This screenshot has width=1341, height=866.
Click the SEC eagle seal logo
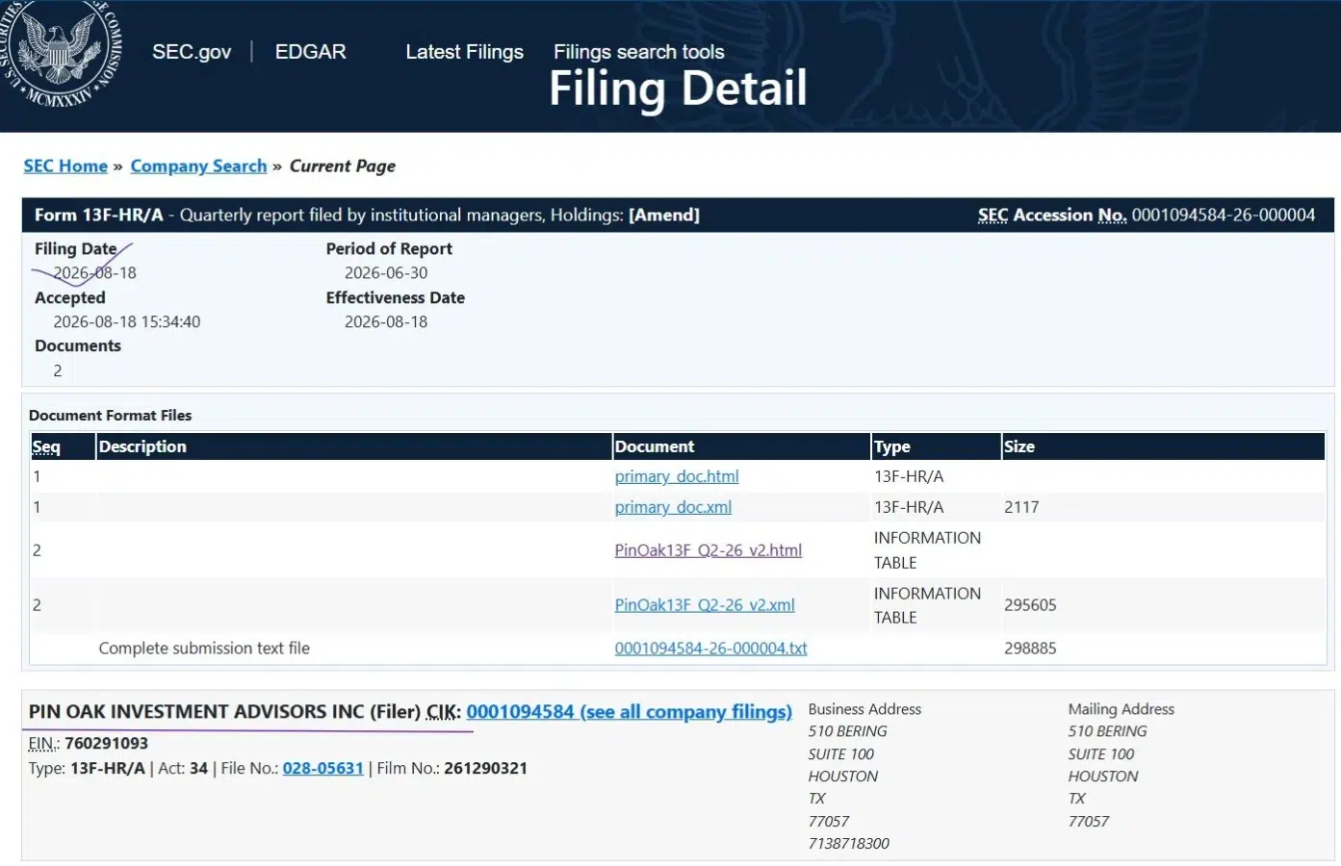click(60, 53)
